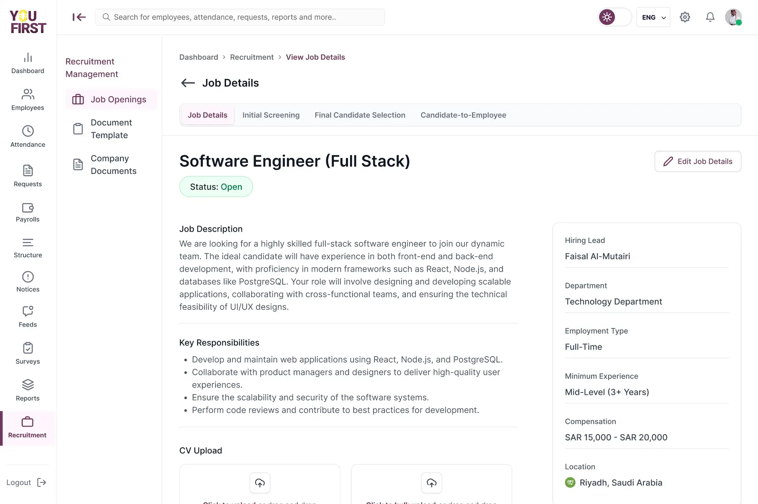Click the Logout text
The height and width of the screenshot is (504, 758).
click(x=19, y=482)
